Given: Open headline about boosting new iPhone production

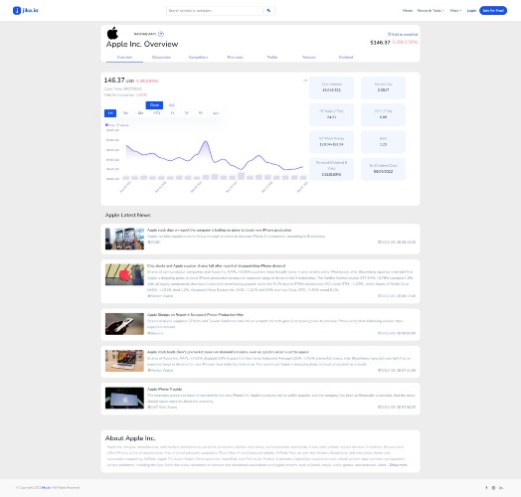Looking at the screenshot, I should [x=220, y=230].
